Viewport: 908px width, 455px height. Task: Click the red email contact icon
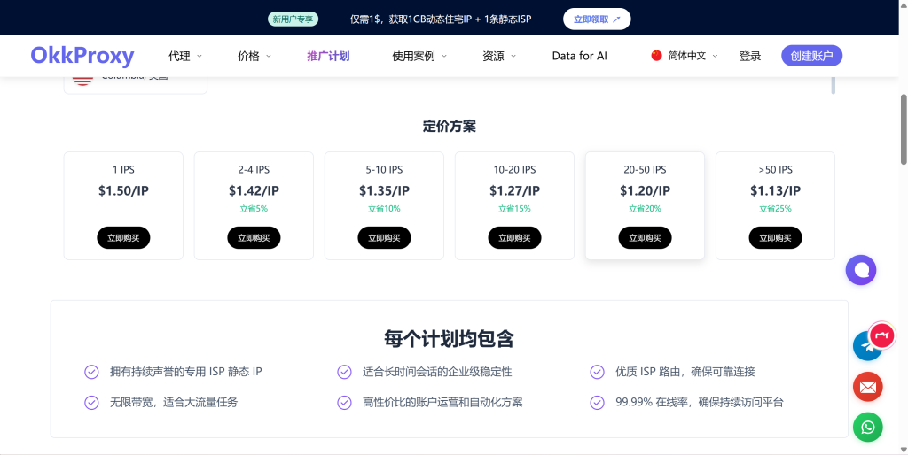tap(867, 387)
